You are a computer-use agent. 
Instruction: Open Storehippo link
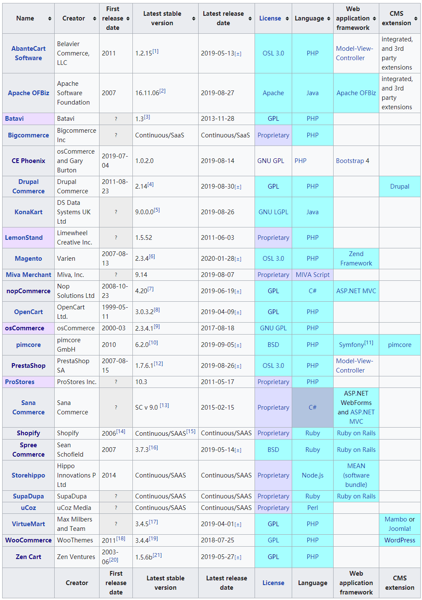[x=29, y=475]
